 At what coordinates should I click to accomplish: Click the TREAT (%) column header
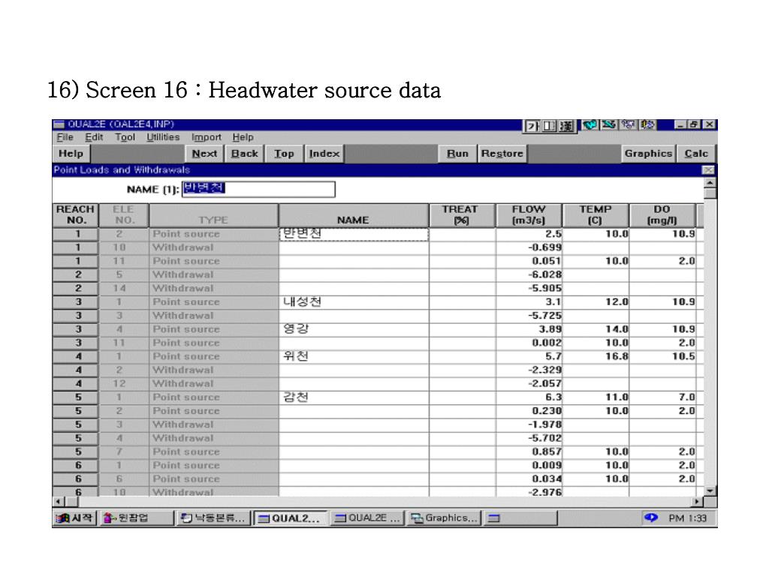(461, 215)
